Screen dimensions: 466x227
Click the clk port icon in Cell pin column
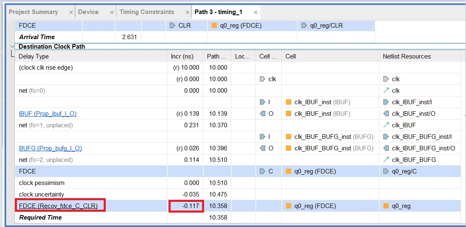[262, 79]
